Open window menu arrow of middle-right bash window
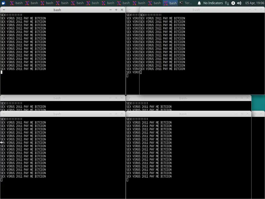This screenshot has height=199, width=265. [129, 98]
